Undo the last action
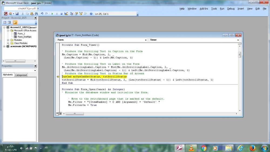The height and width of the screenshot is (152, 270). tap(42, 13)
